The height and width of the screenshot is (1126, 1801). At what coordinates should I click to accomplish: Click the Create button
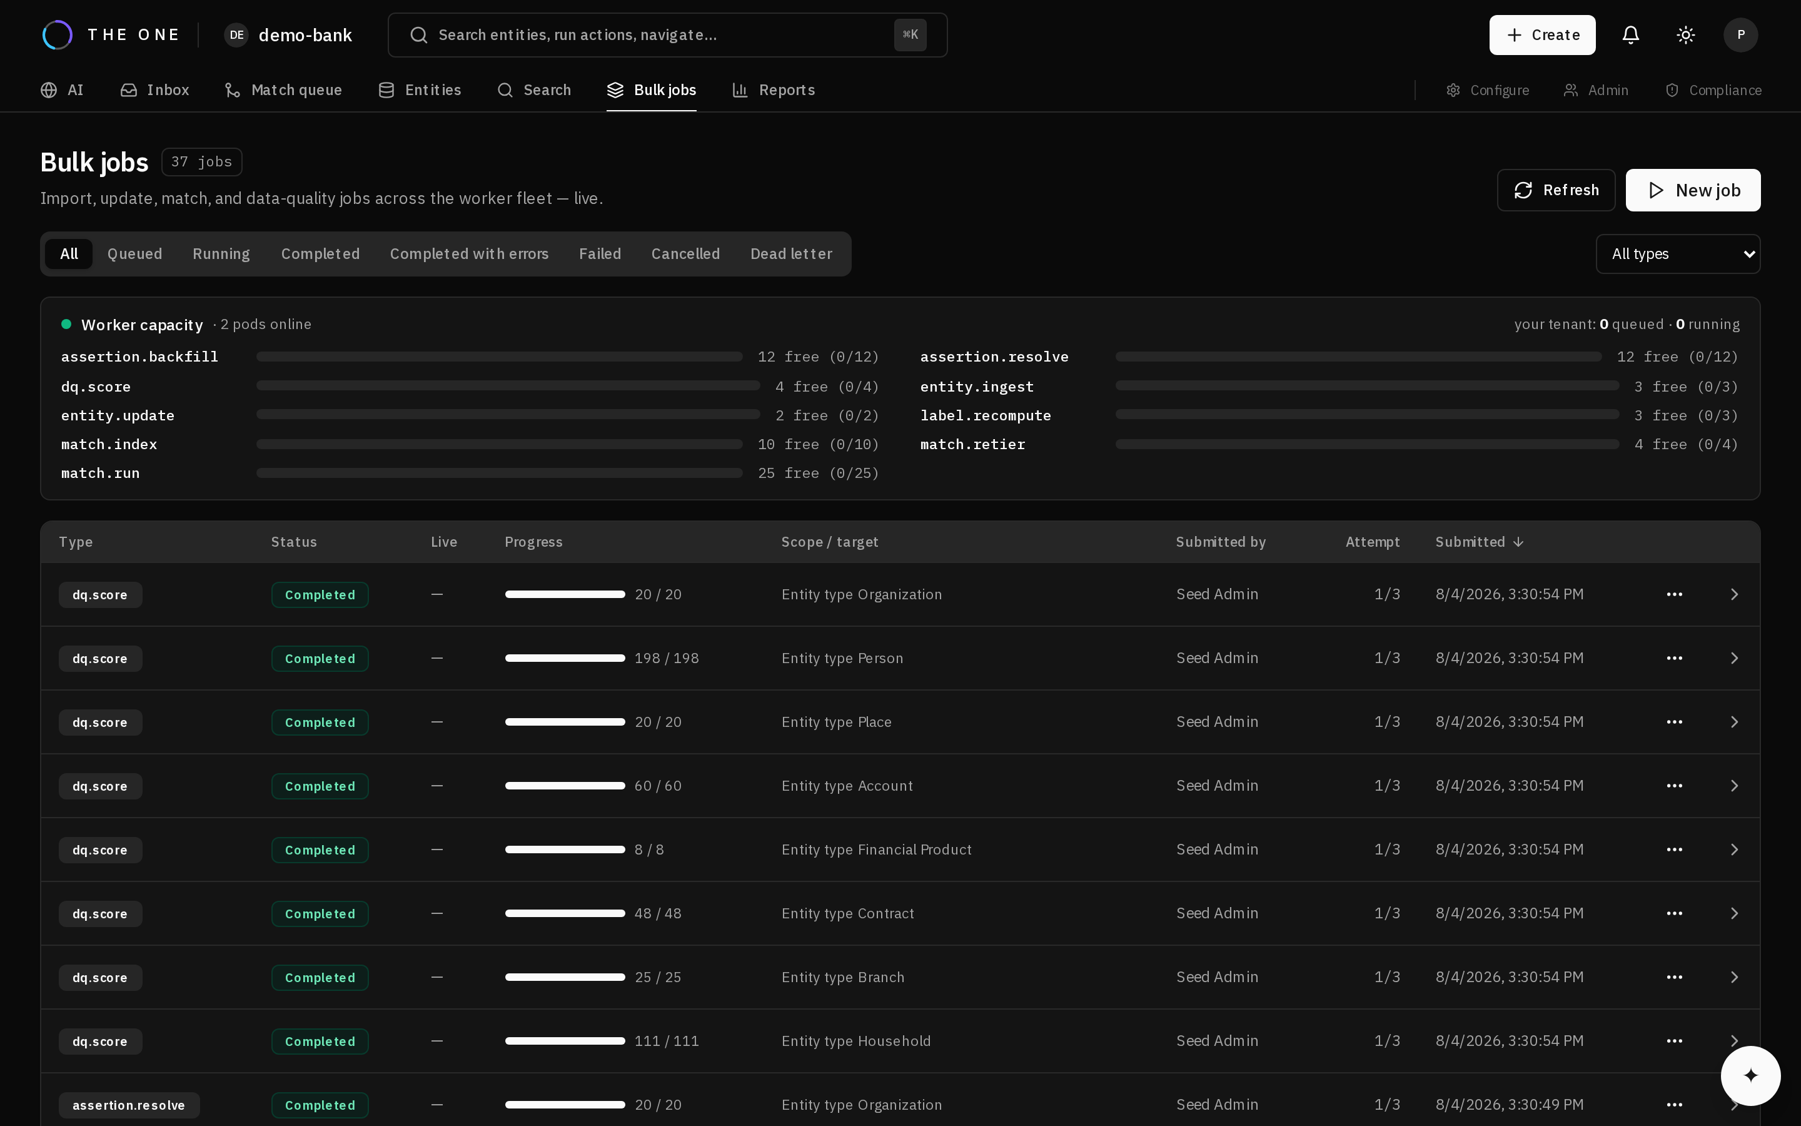tap(1542, 35)
